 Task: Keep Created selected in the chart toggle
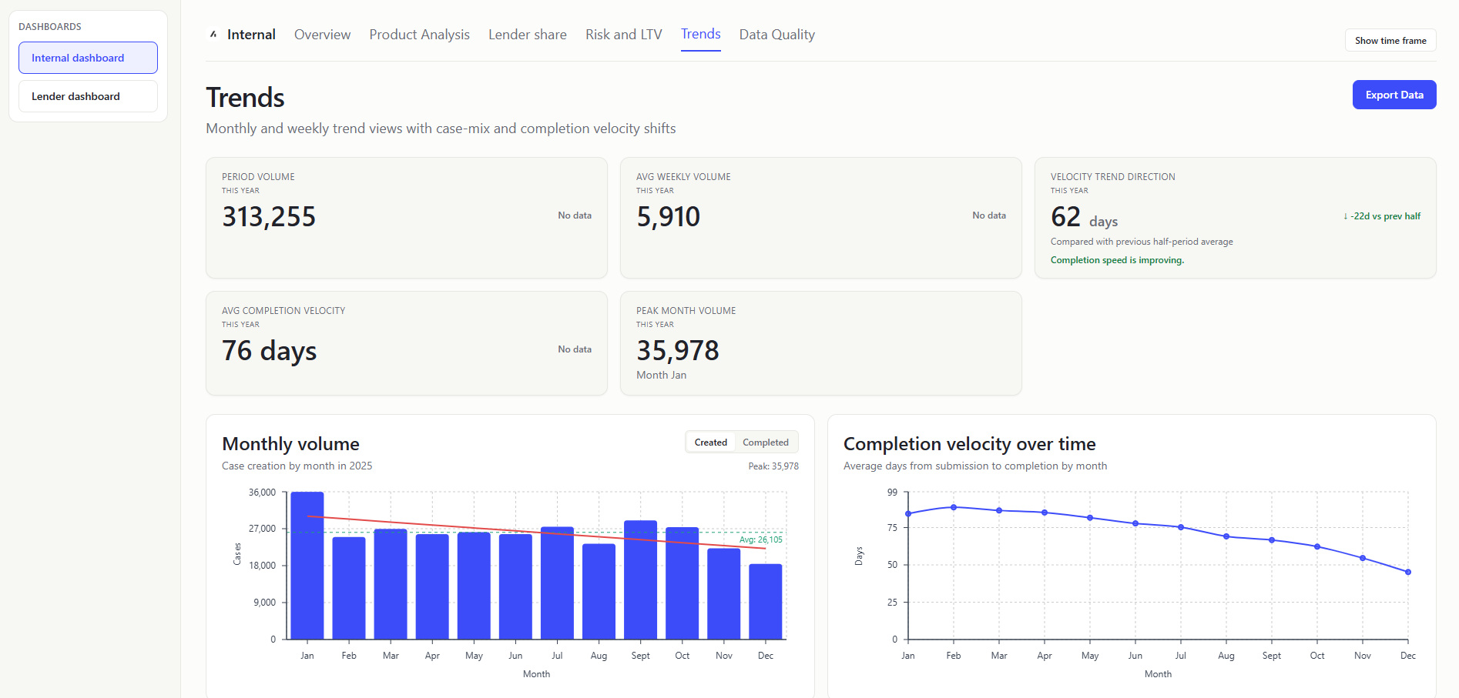(x=710, y=442)
